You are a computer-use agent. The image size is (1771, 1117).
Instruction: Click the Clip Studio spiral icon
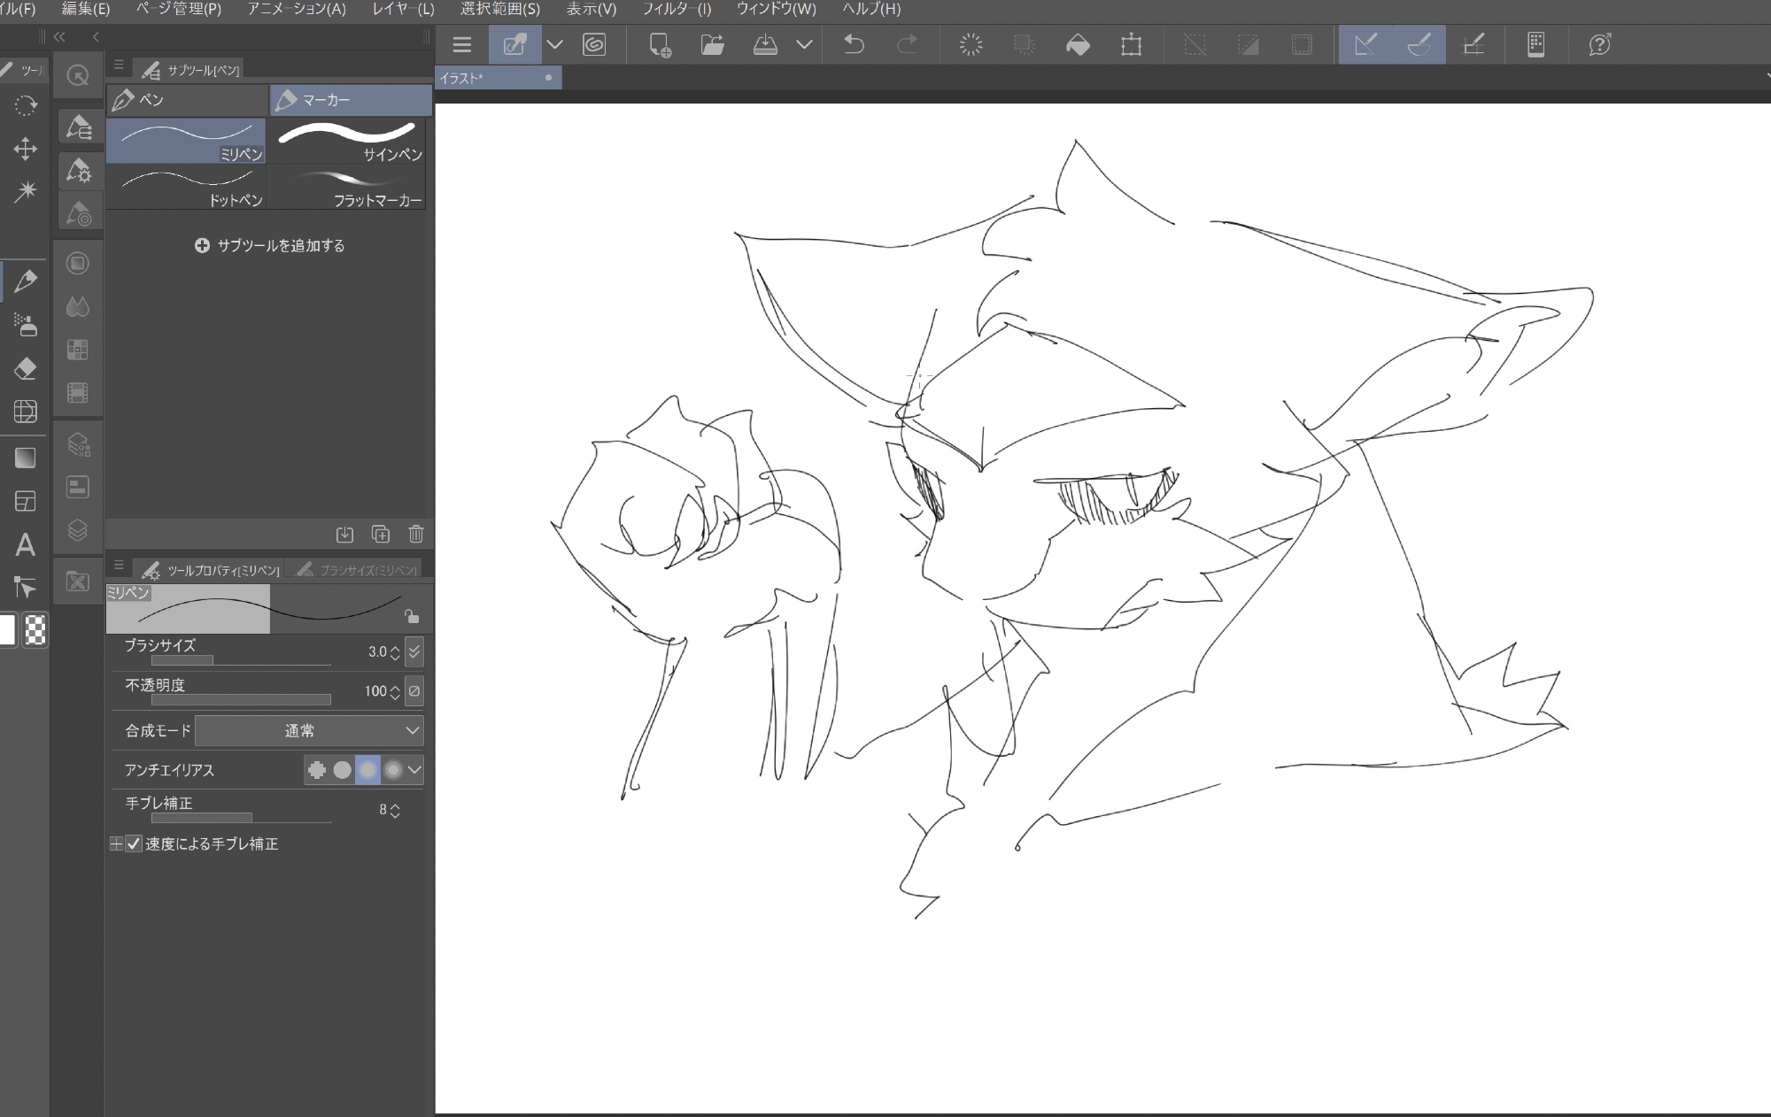click(x=594, y=44)
